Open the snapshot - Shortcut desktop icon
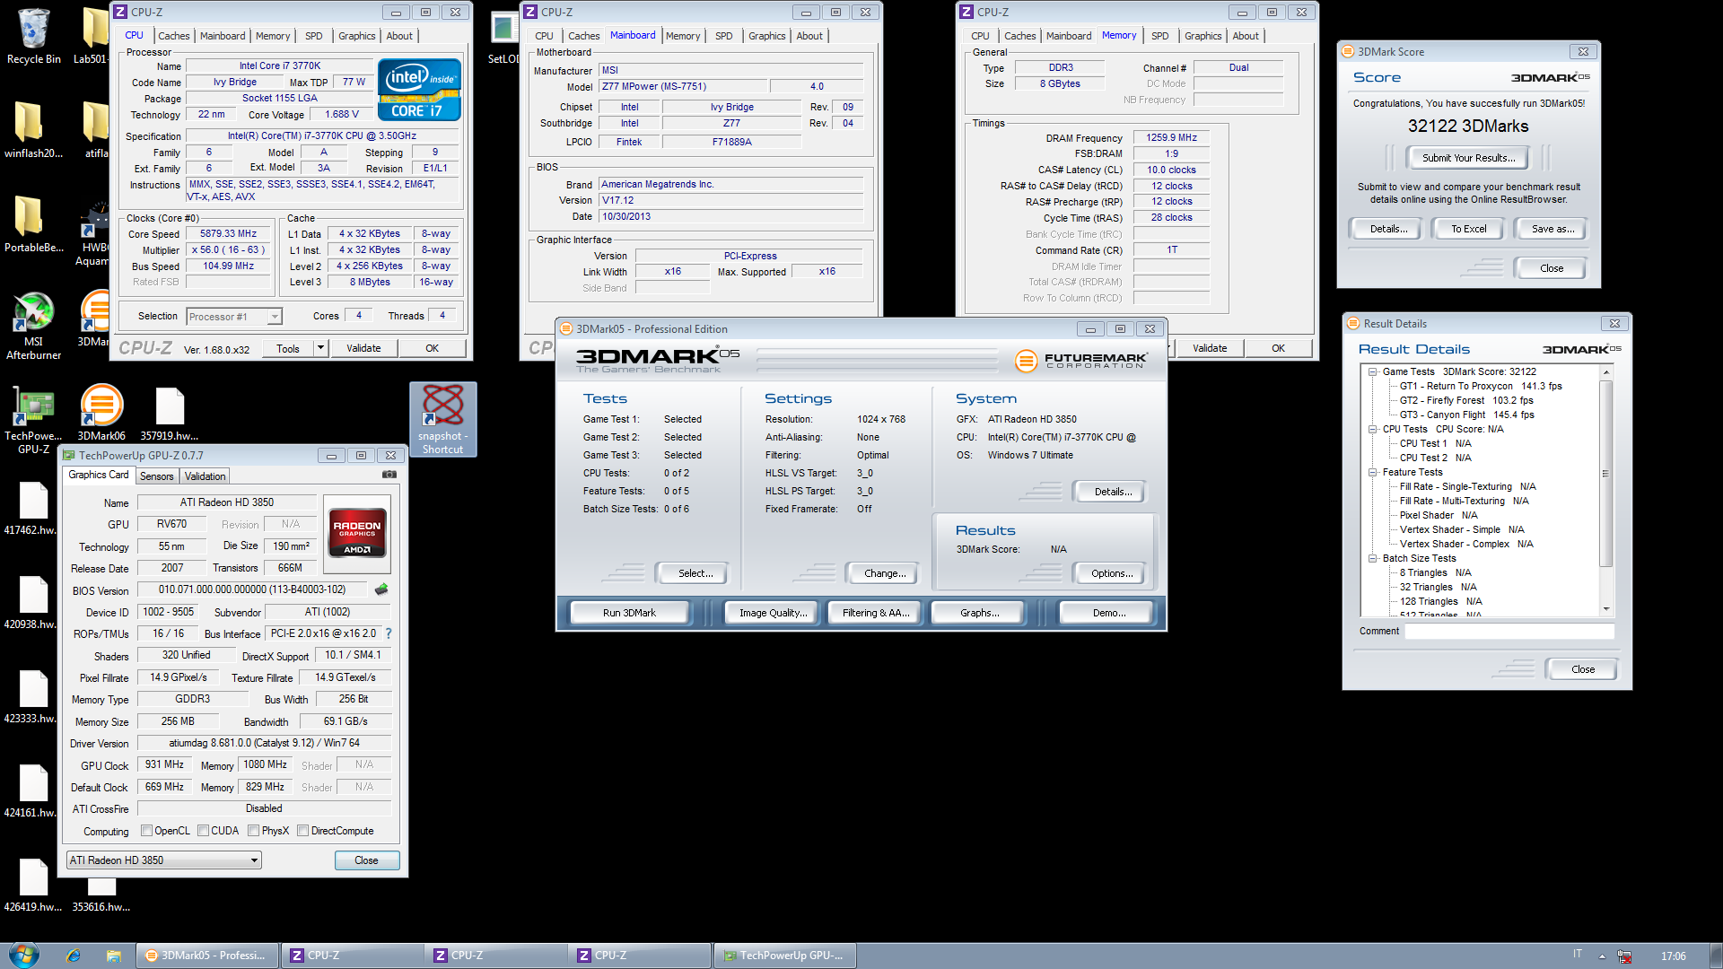Image resolution: width=1723 pixels, height=969 pixels. (442, 419)
